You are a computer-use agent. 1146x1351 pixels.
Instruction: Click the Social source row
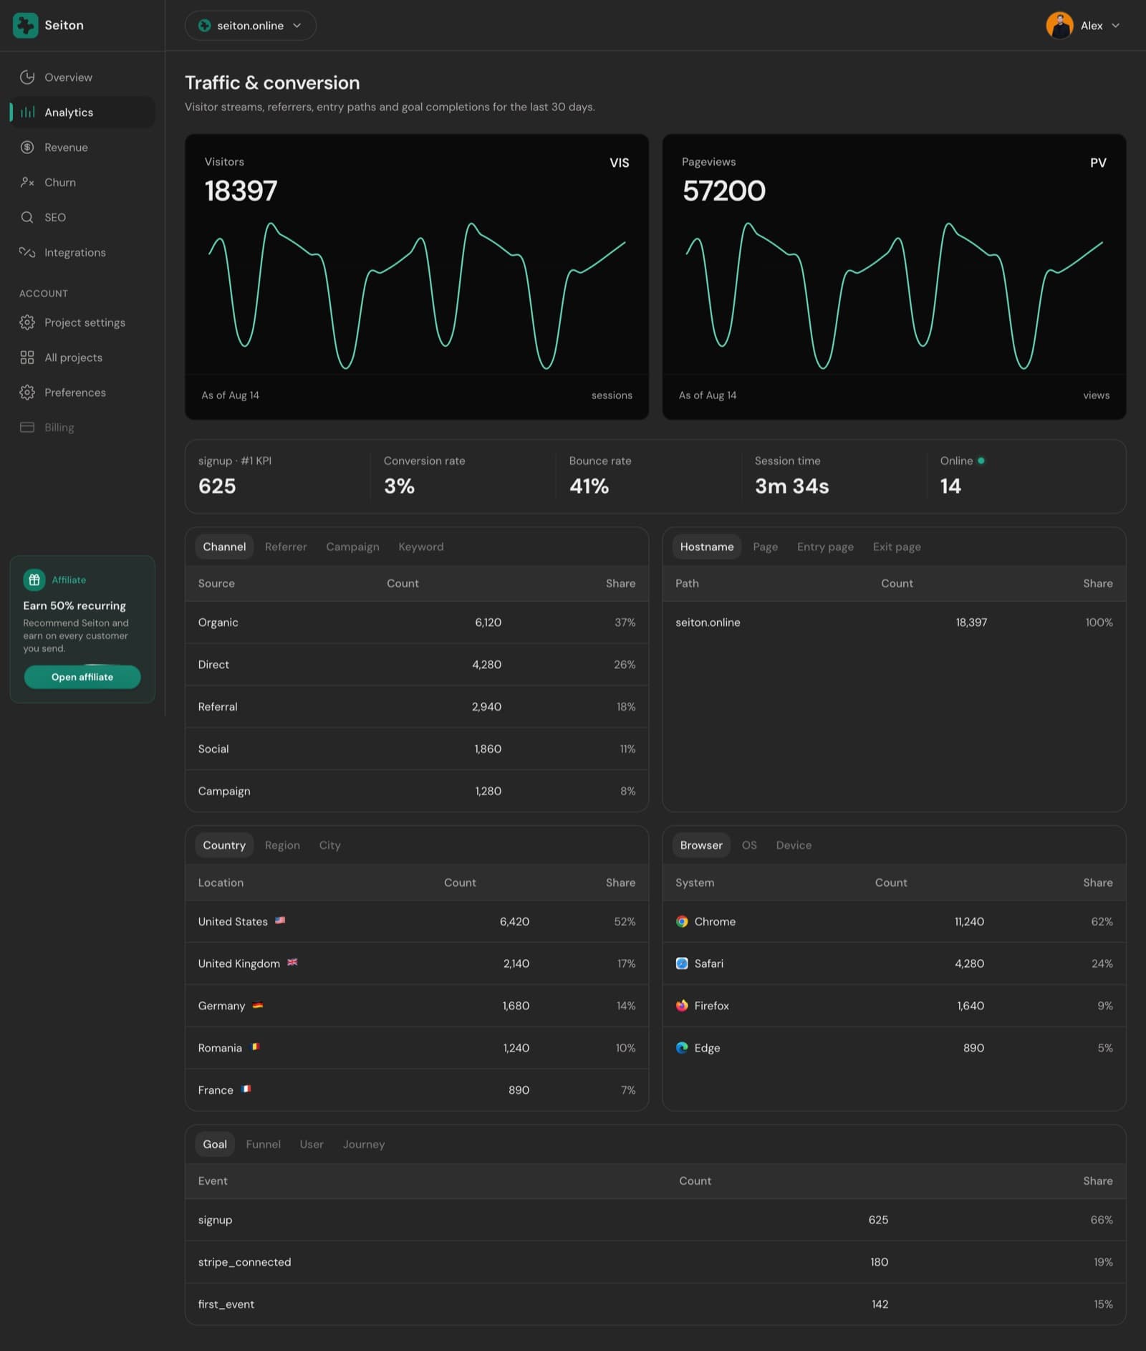tap(417, 749)
